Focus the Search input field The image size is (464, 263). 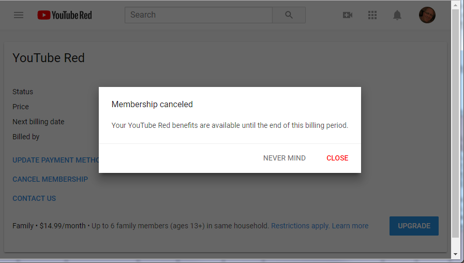point(199,15)
